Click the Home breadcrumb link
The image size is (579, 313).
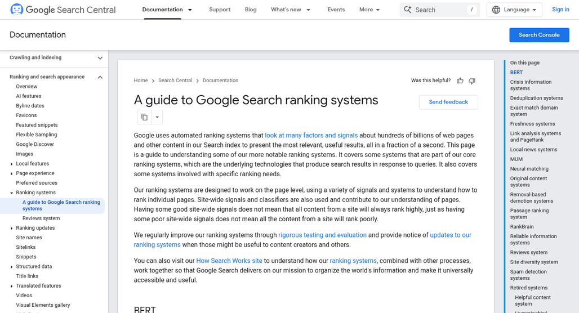pos(141,81)
